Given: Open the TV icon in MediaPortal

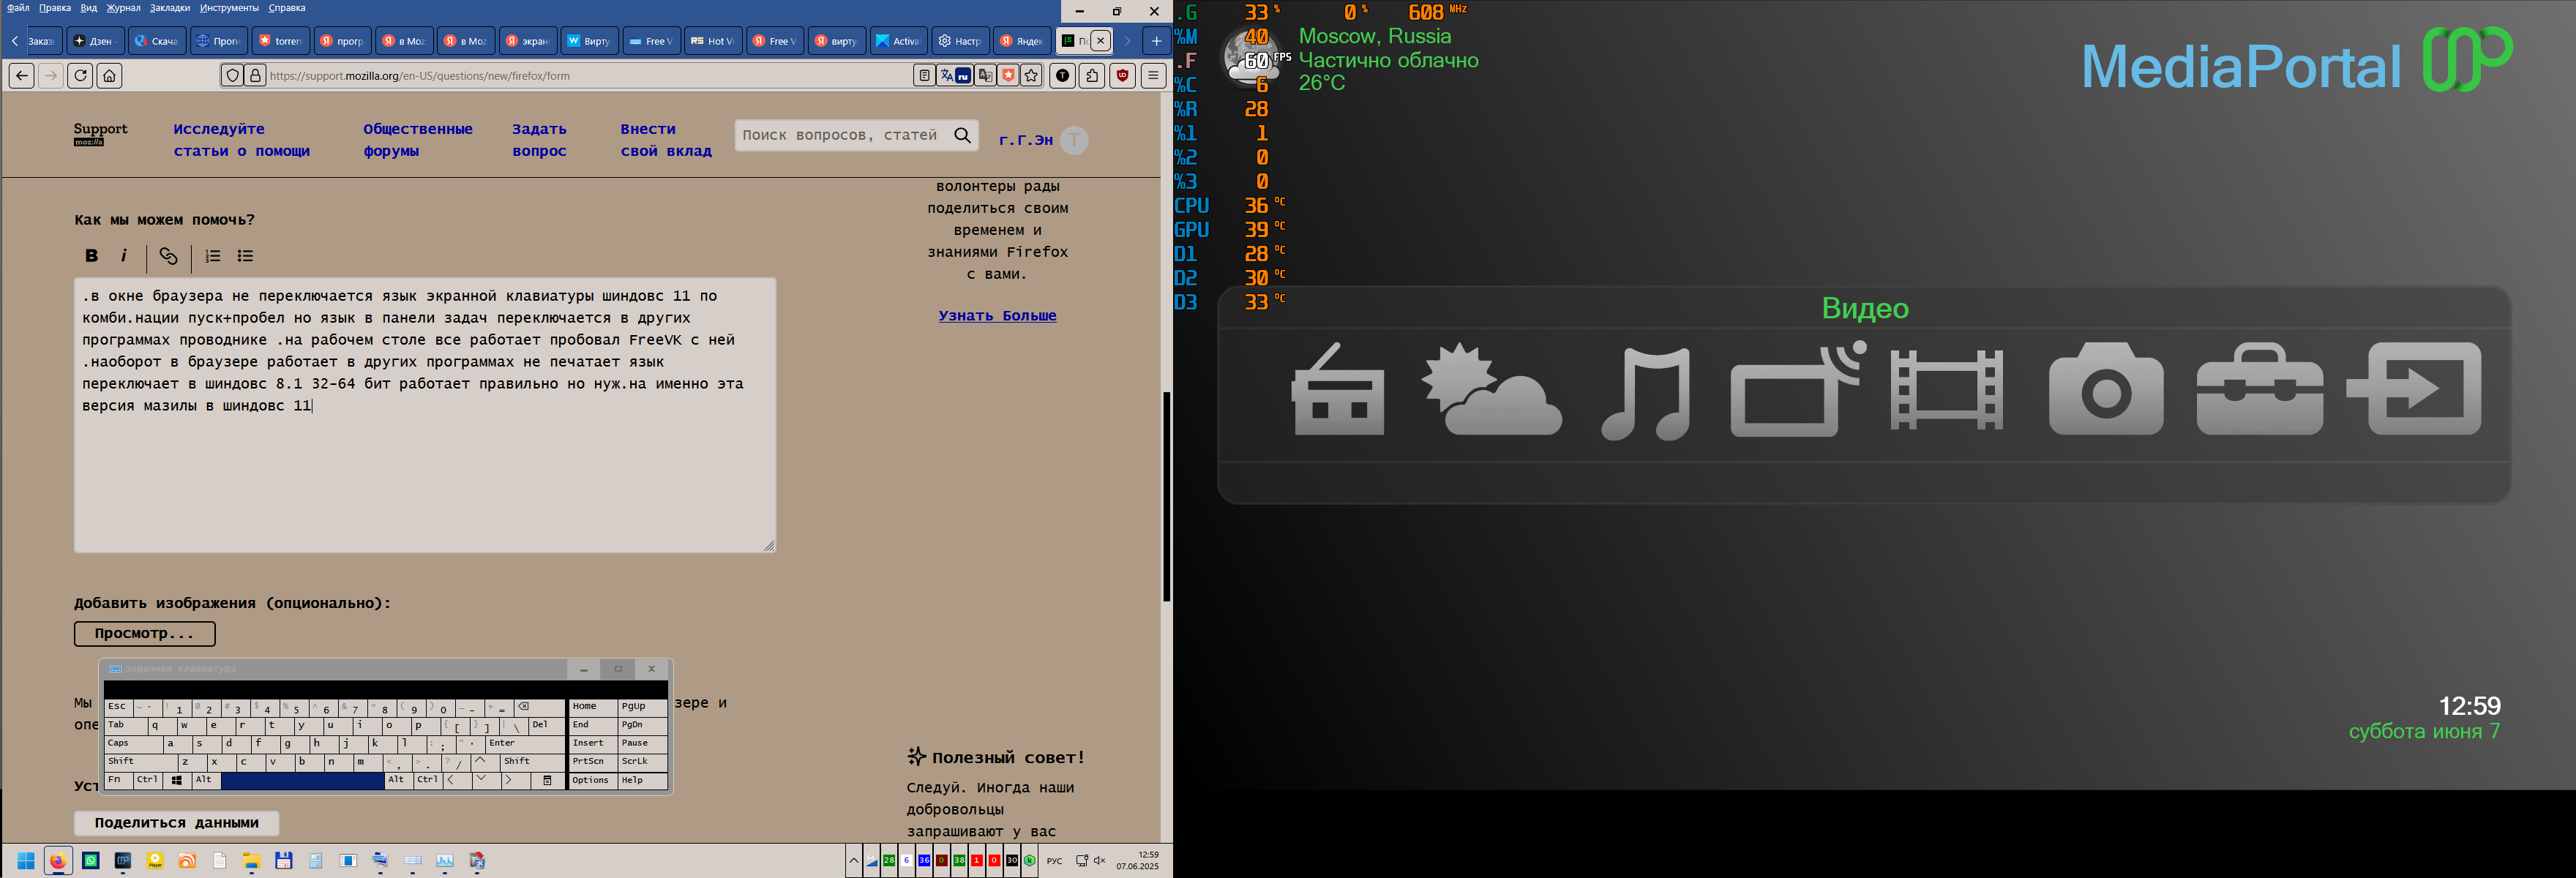Looking at the screenshot, I should coord(1798,389).
